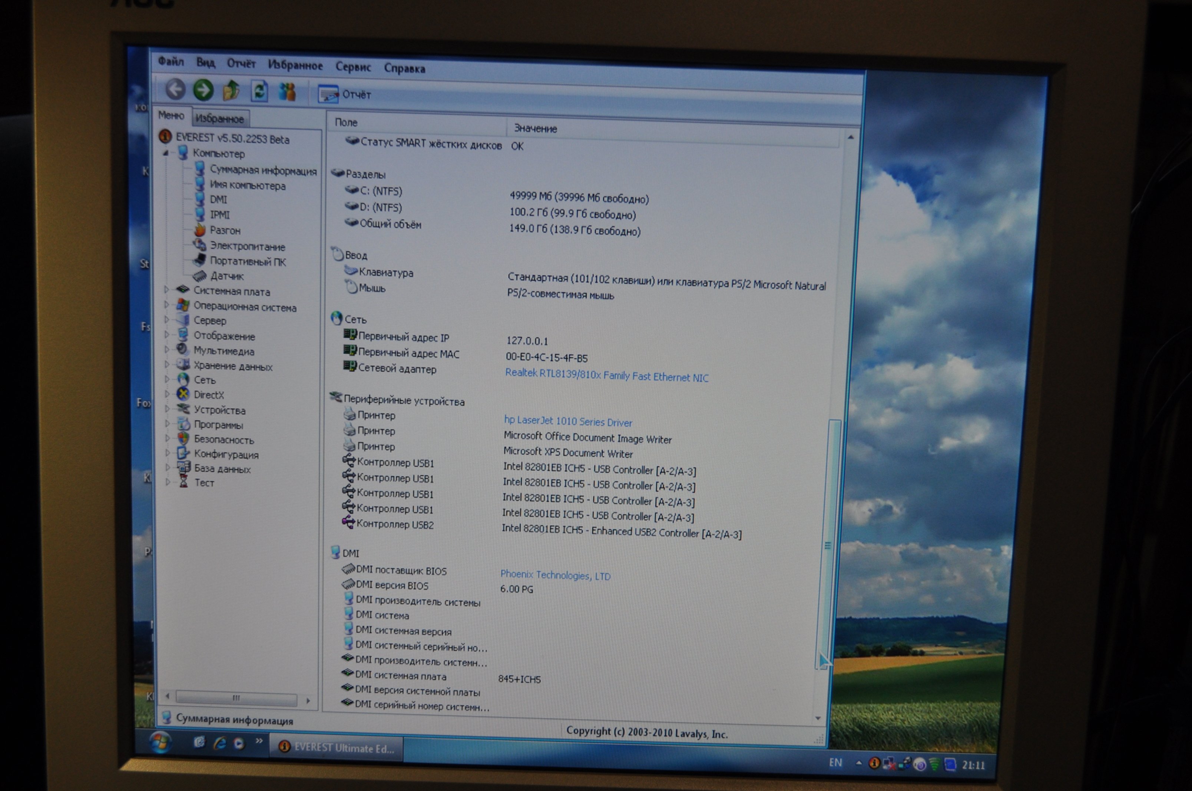
Task: Select Имя компьютера in the tree
Action: coord(247,186)
